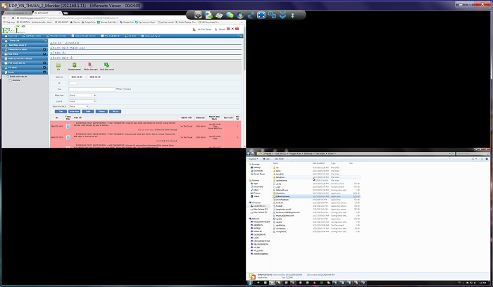Click Open in Explorer toolbar

[267, 159]
